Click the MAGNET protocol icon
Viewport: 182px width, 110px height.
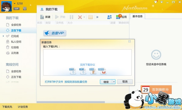[x=102, y=71]
